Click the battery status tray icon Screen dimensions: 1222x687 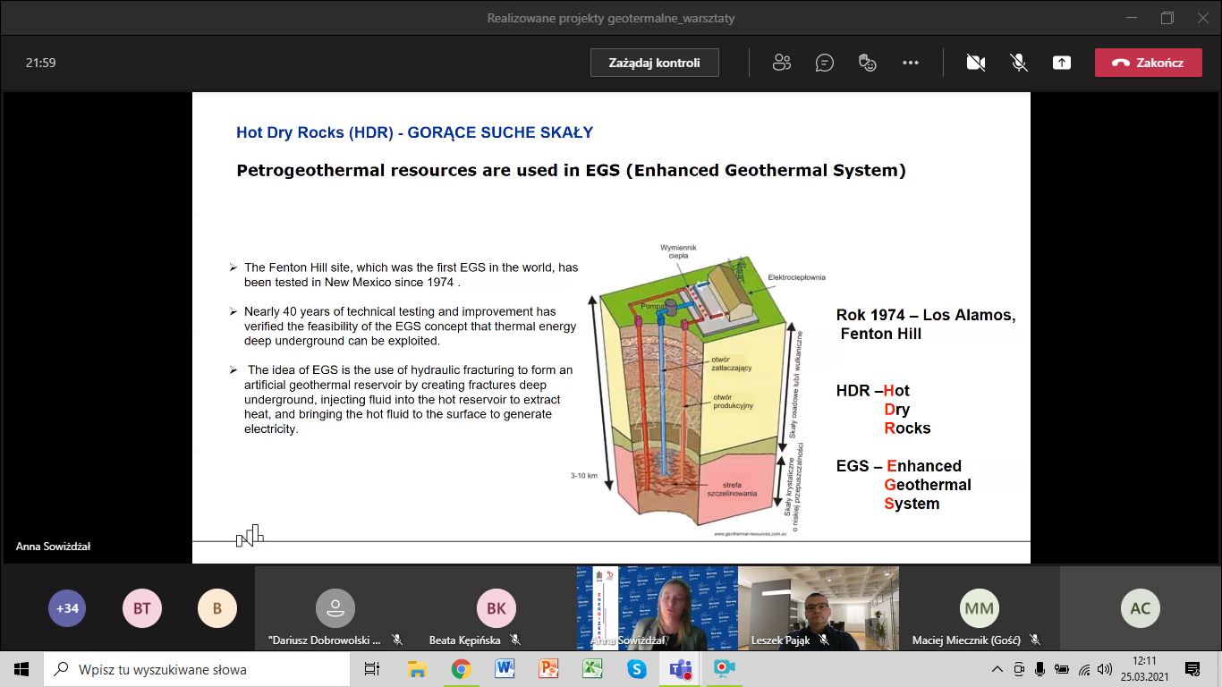pyautogui.click(x=1062, y=669)
